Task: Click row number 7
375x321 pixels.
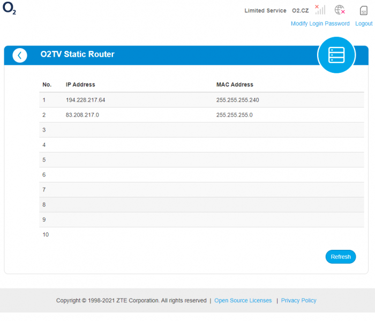Action: pos(44,189)
